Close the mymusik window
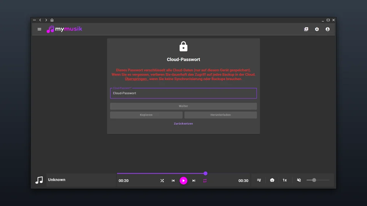The height and width of the screenshot is (206, 367). click(x=333, y=20)
